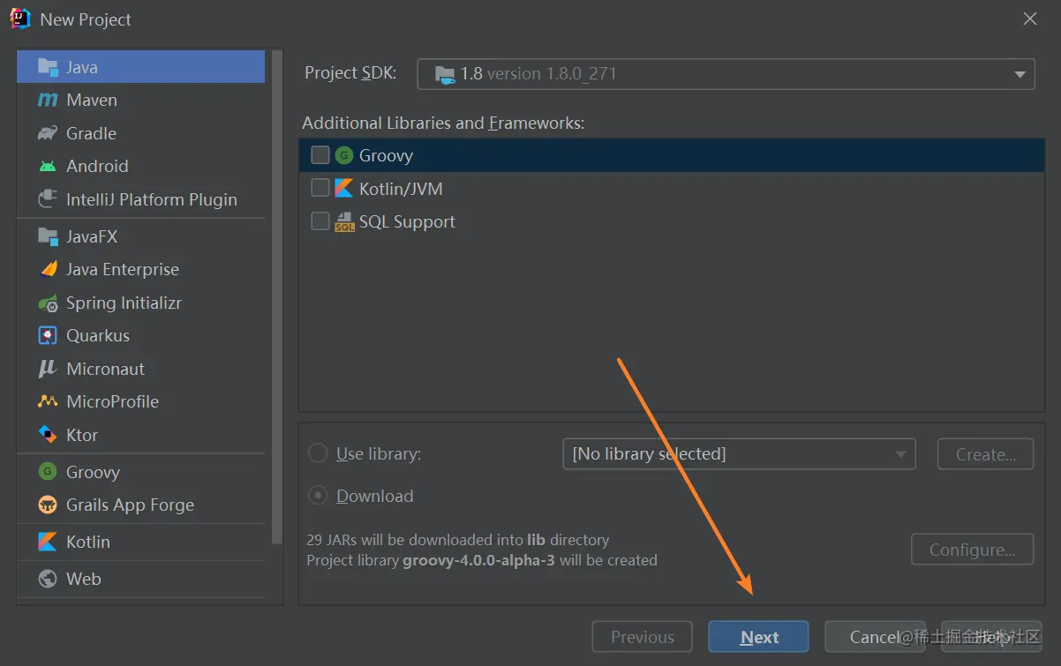Check the SQL Support checkbox

[320, 221]
